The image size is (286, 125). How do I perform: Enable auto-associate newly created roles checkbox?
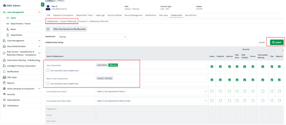tap(48, 83)
